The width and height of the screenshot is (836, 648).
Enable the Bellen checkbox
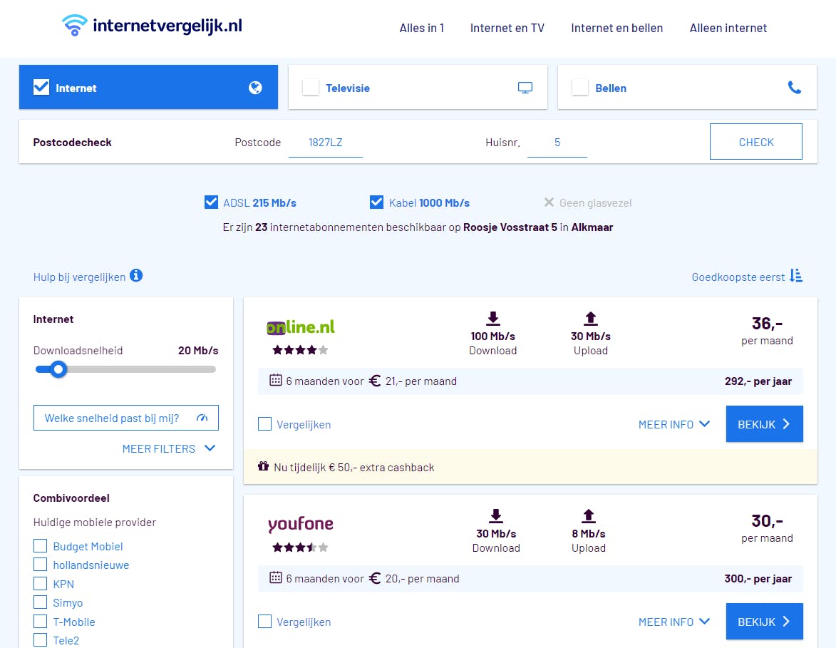[x=580, y=87]
